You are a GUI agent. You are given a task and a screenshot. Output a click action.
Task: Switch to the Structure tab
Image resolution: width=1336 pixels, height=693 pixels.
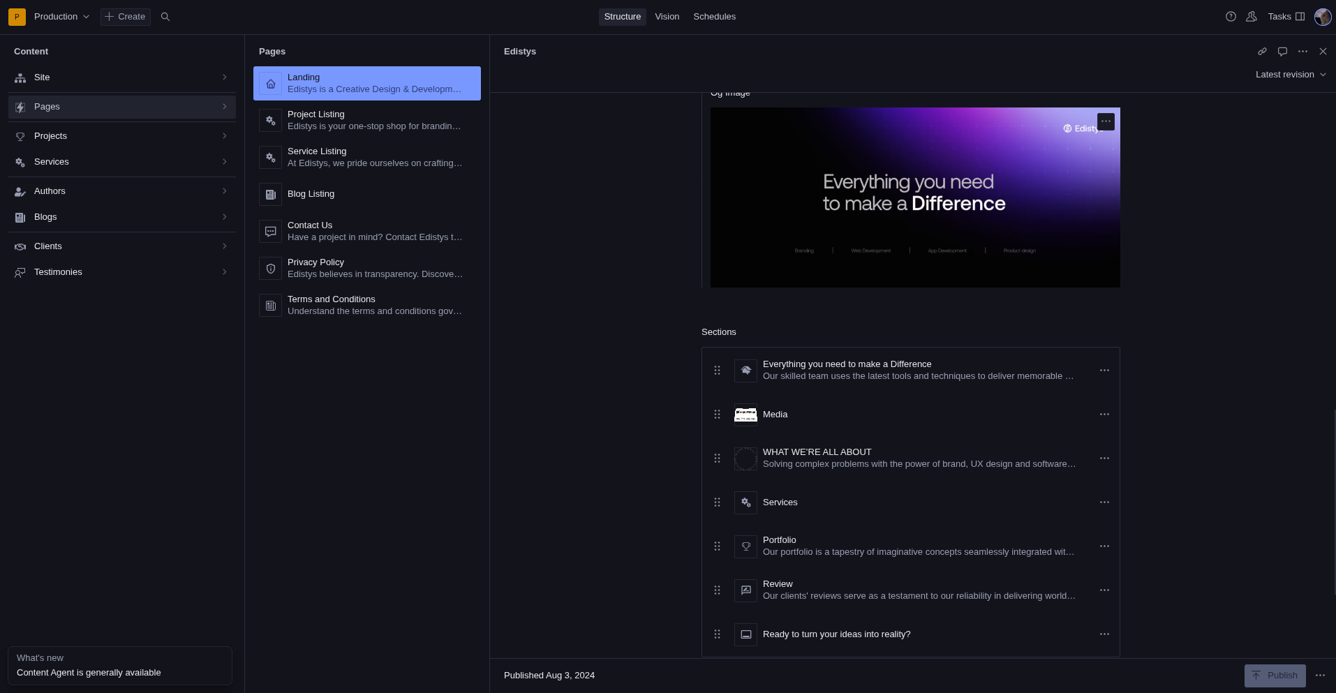623,17
